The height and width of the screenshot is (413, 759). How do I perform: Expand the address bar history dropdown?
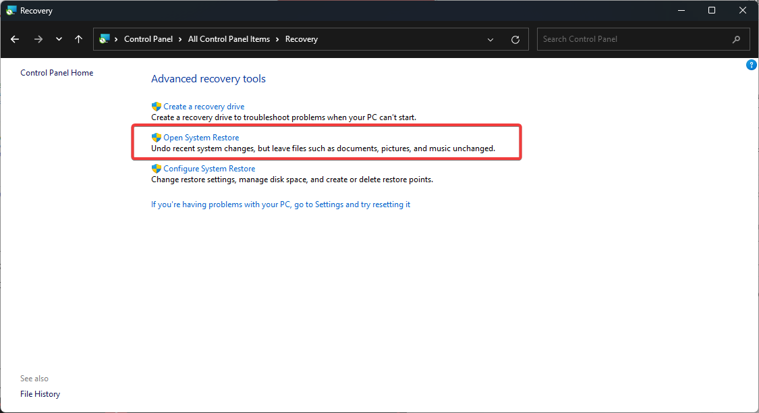point(490,39)
